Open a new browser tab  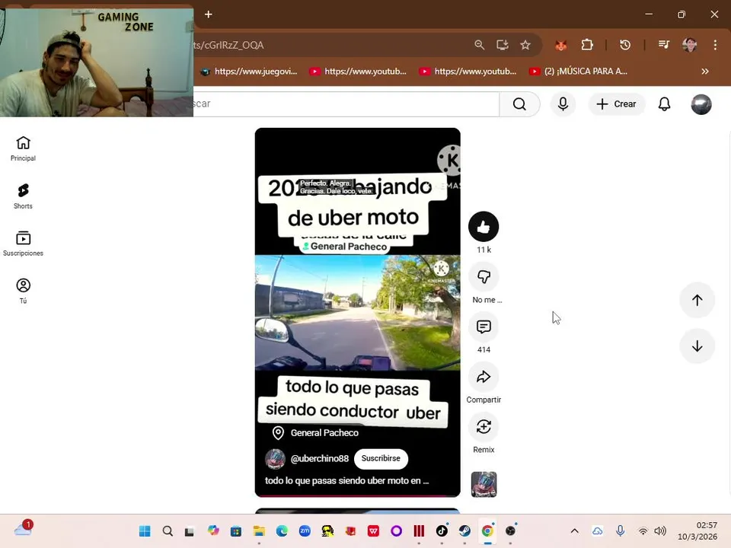click(209, 14)
